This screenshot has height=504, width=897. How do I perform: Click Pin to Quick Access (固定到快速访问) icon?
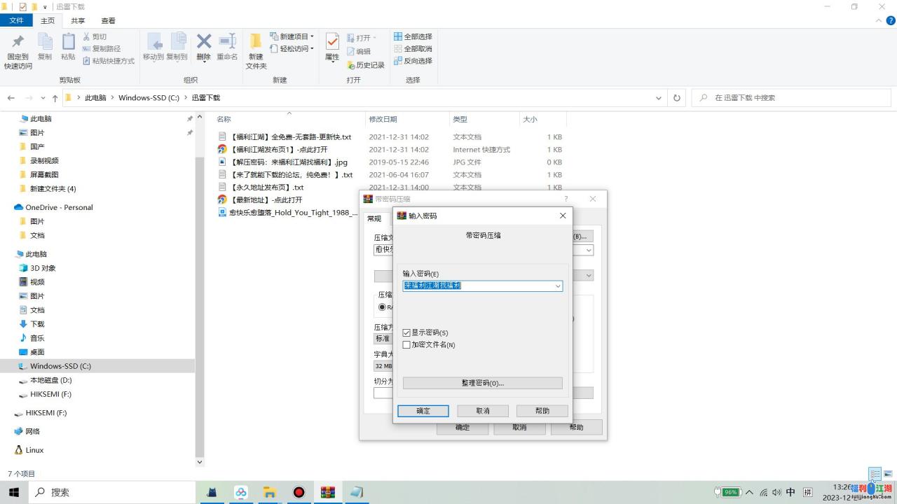[x=18, y=50]
